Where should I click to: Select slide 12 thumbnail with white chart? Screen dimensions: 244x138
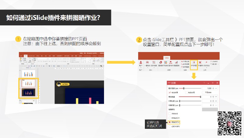tap(28, 83)
